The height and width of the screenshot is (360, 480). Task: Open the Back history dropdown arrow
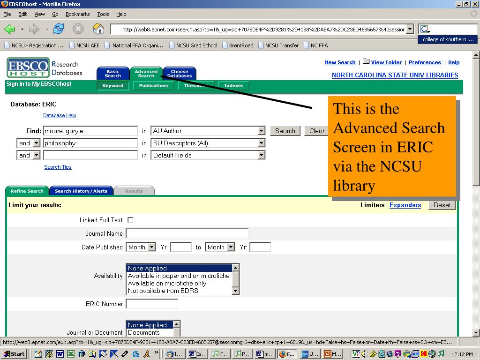pos(22,30)
